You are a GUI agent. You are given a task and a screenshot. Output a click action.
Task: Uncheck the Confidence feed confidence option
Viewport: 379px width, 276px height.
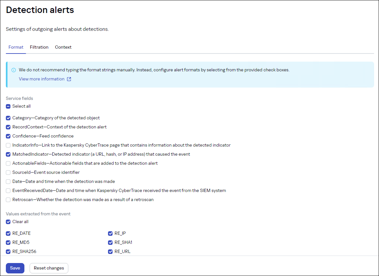coord(8,136)
